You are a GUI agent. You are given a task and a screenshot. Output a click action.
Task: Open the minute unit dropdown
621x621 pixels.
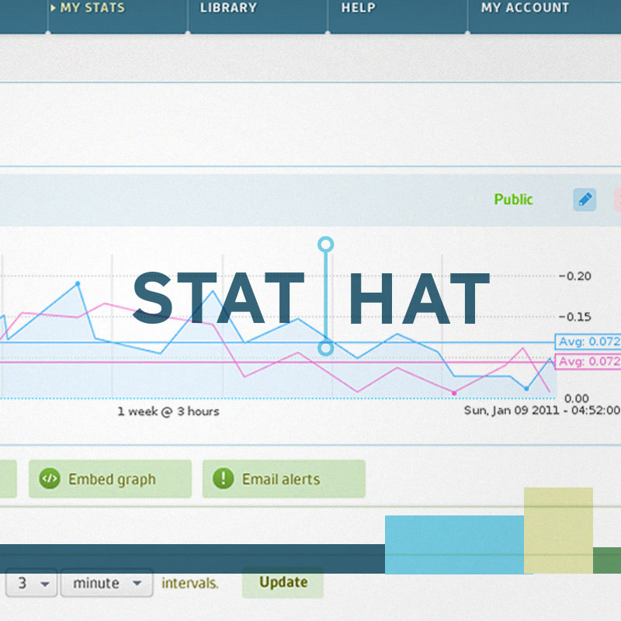[x=106, y=583]
